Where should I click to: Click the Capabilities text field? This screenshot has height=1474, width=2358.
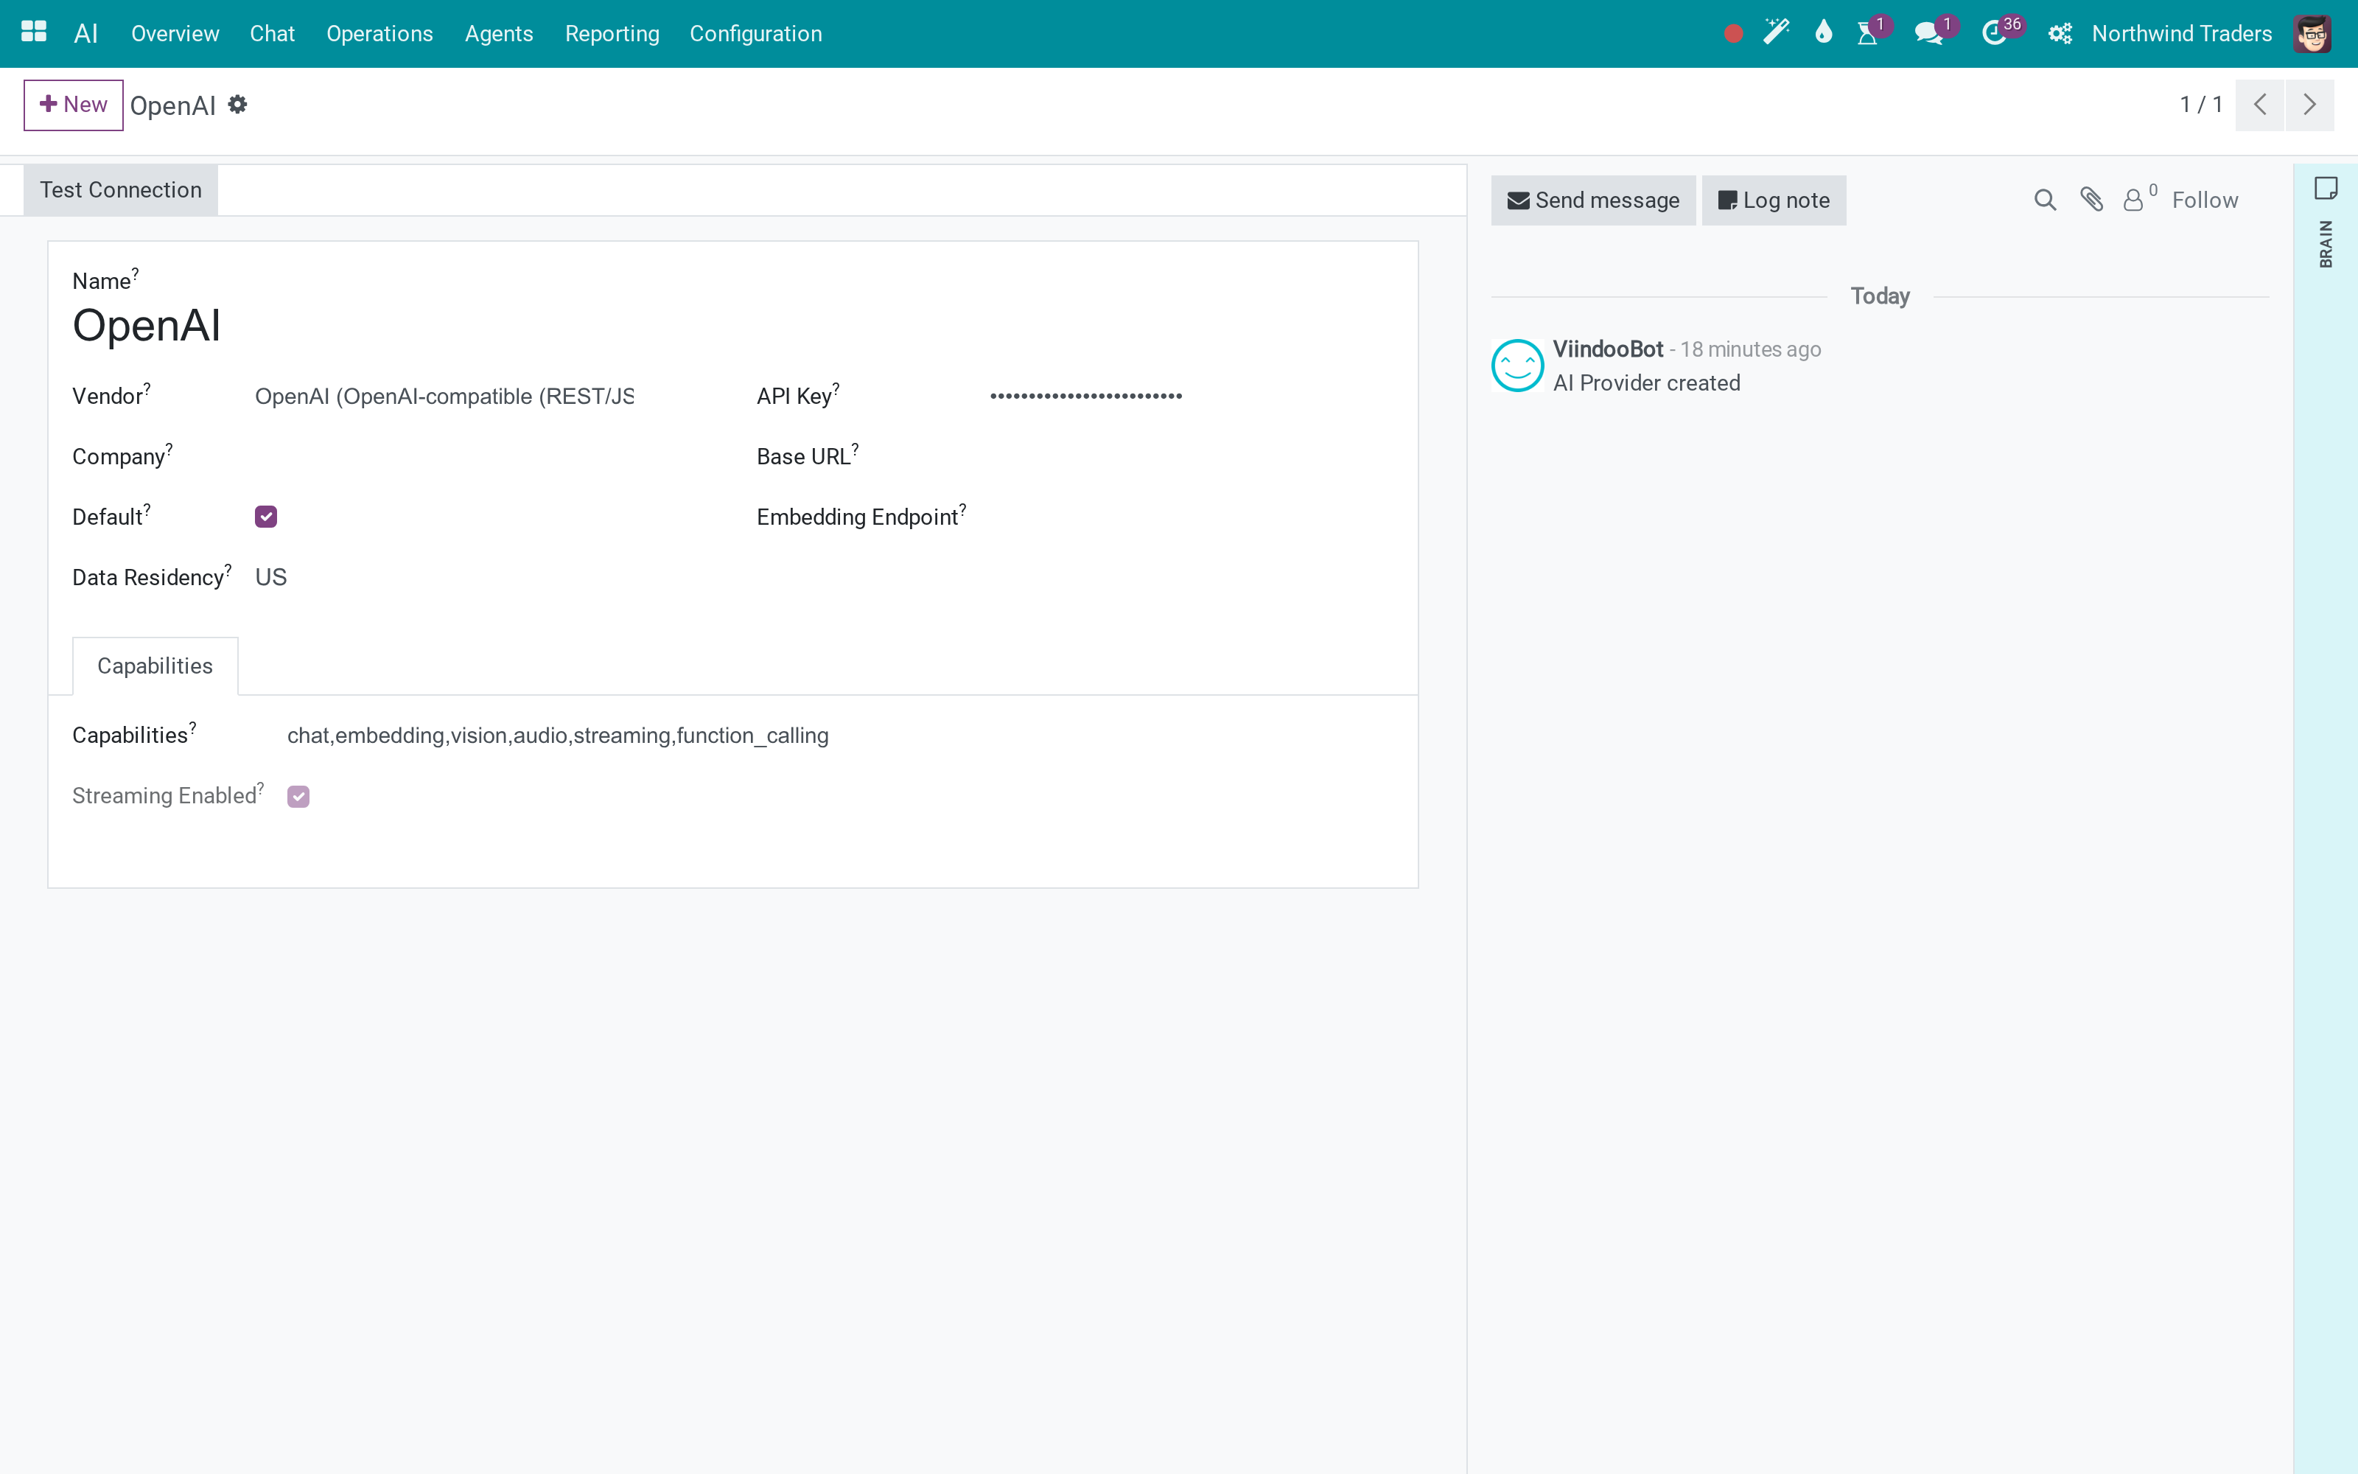tap(840, 735)
